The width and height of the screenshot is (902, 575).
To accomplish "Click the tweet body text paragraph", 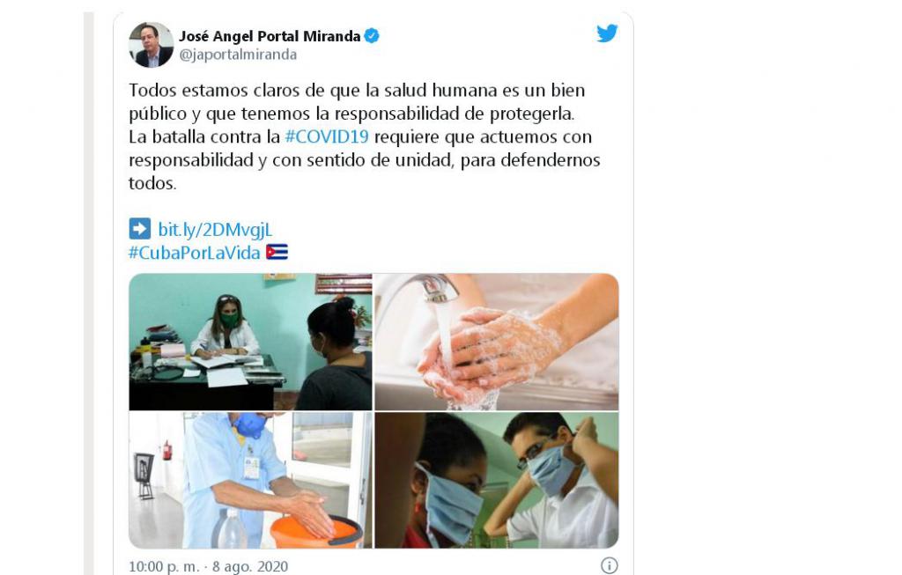I will (x=365, y=136).
